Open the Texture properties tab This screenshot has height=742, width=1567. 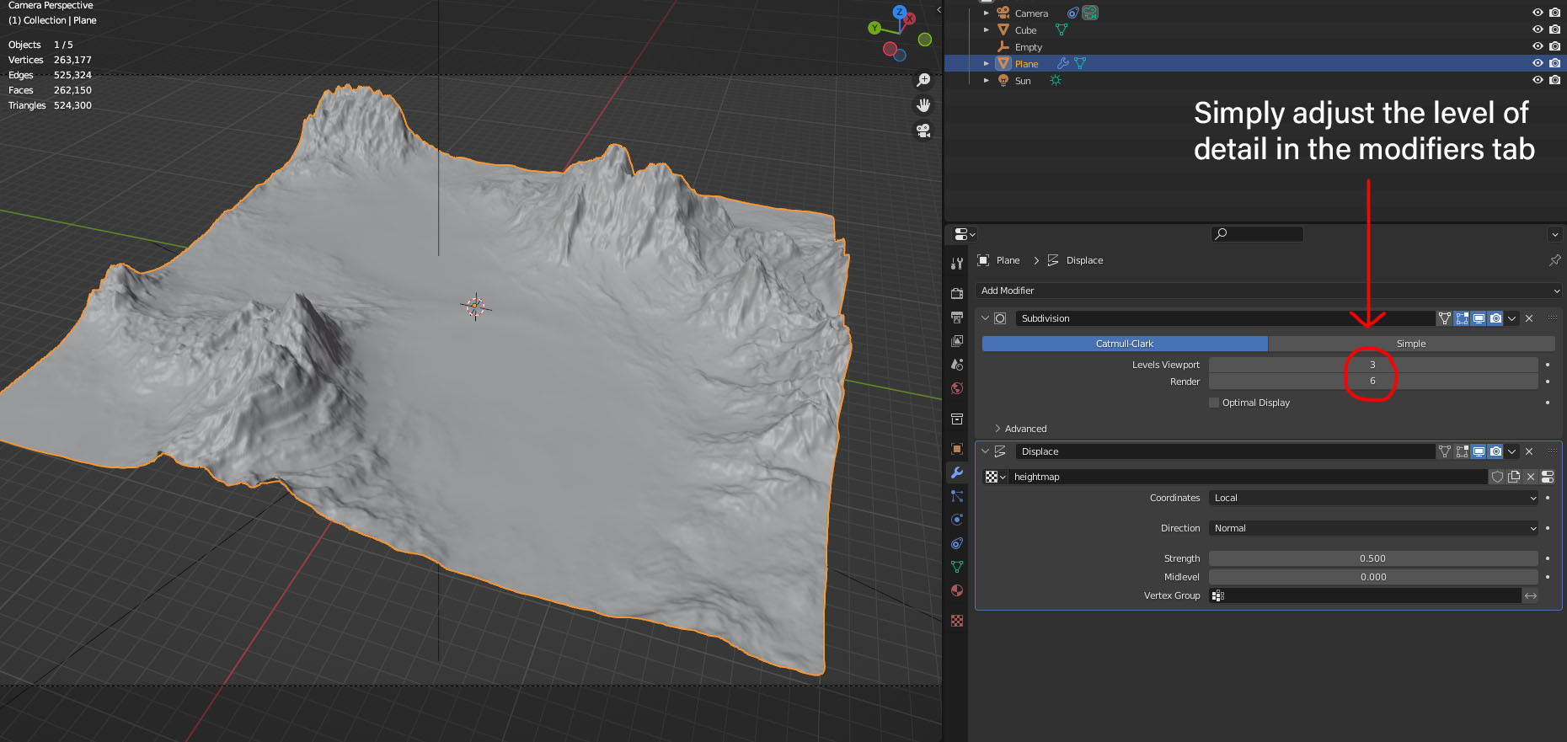tap(957, 621)
